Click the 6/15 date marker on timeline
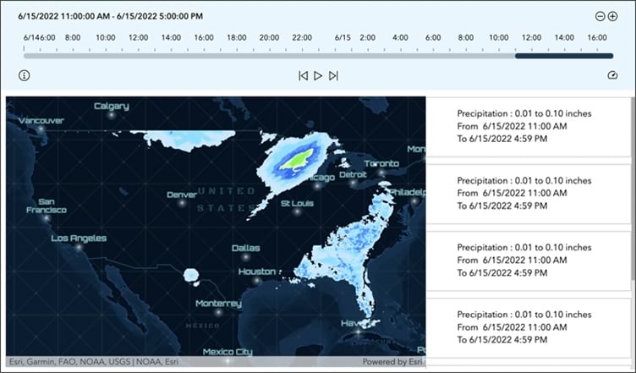Screen dimensions: 636x373 (343, 38)
